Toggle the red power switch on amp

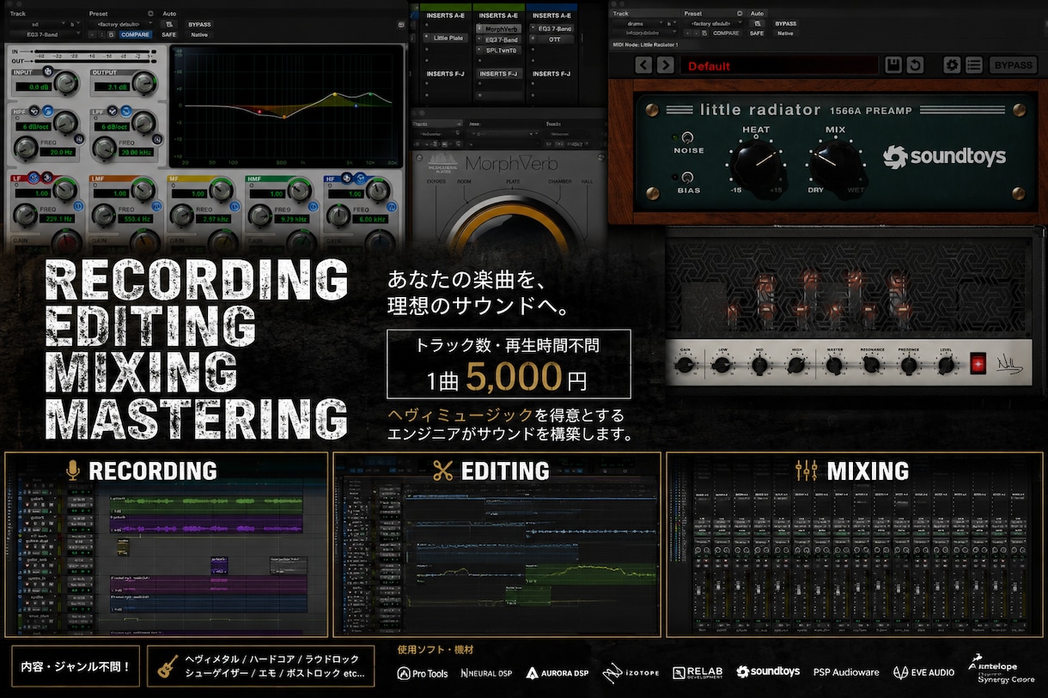[x=978, y=363]
